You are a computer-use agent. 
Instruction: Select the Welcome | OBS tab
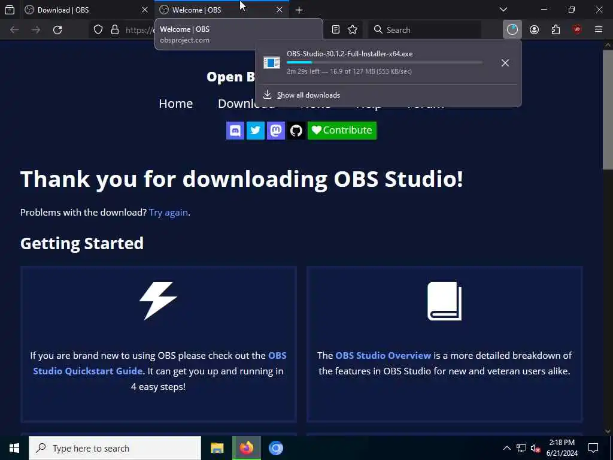pos(221,10)
